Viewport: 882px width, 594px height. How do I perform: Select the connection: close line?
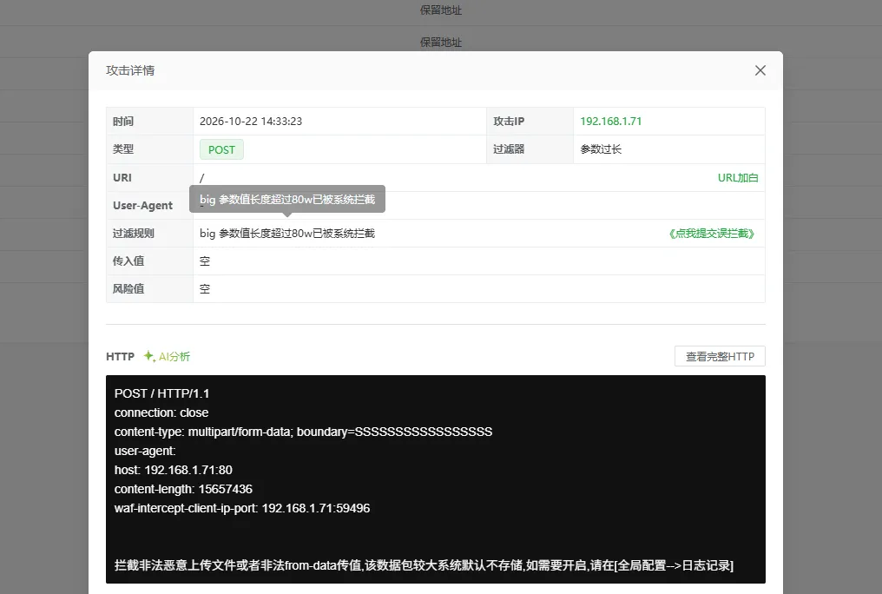(161, 412)
